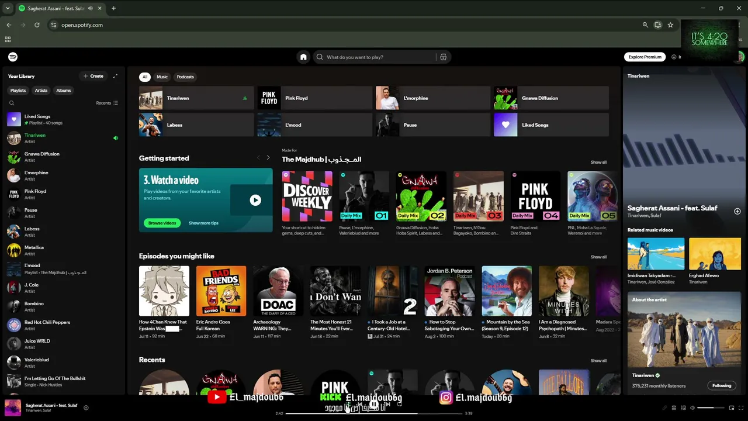Seek within the song progress bar

374,413
